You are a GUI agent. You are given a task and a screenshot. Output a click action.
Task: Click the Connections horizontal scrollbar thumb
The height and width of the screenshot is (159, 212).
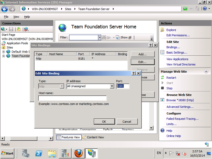click(x=24, y=138)
